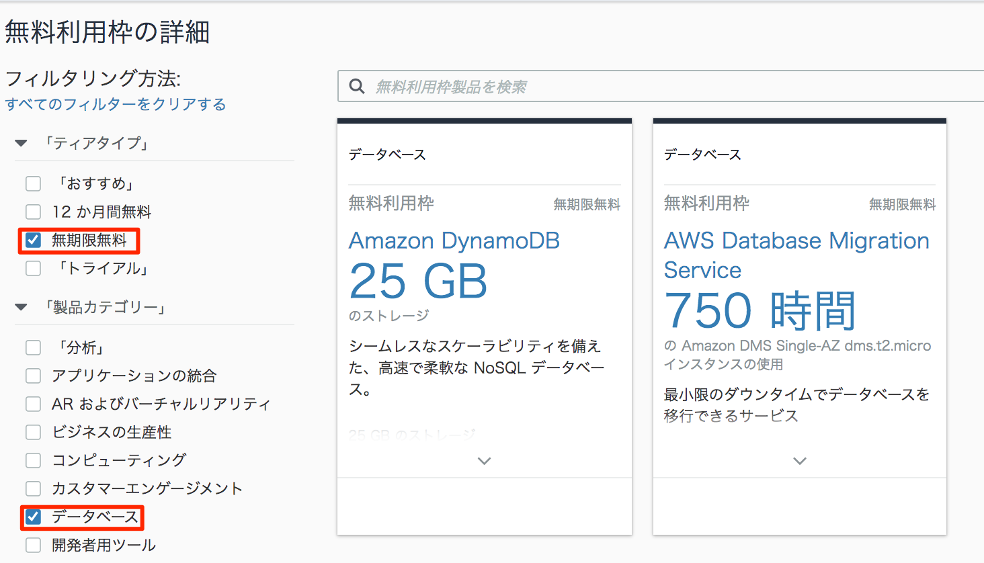Tick the 開発者用ツール checkbox
The height and width of the screenshot is (563, 984).
tap(33, 545)
